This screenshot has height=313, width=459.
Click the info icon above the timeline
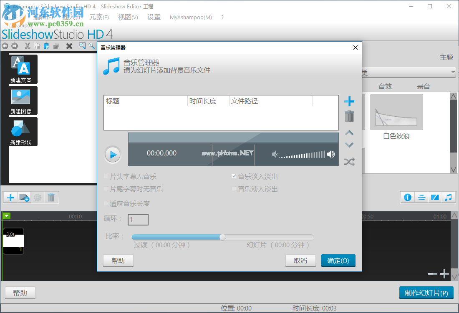click(407, 197)
